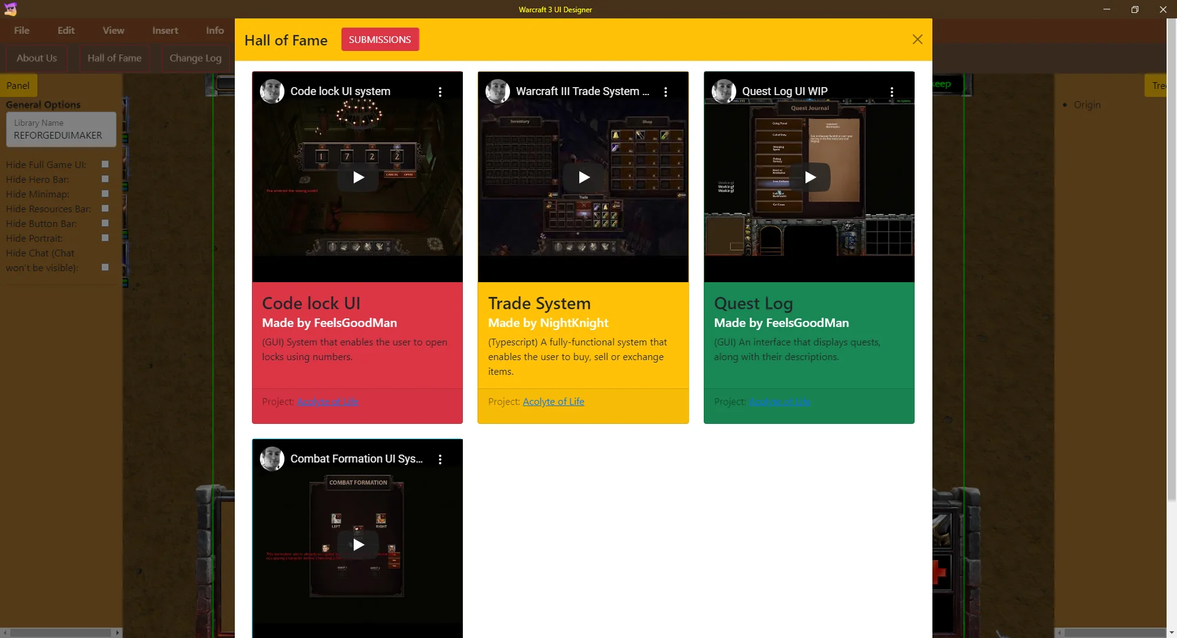Open the Insert menu
This screenshot has height=638, width=1177.
(166, 31)
